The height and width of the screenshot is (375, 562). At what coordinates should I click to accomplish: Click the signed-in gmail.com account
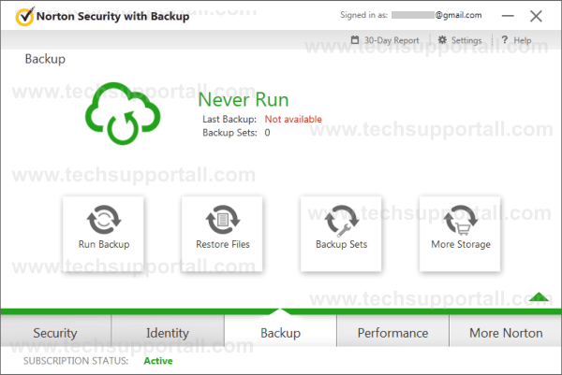point(436,15)
